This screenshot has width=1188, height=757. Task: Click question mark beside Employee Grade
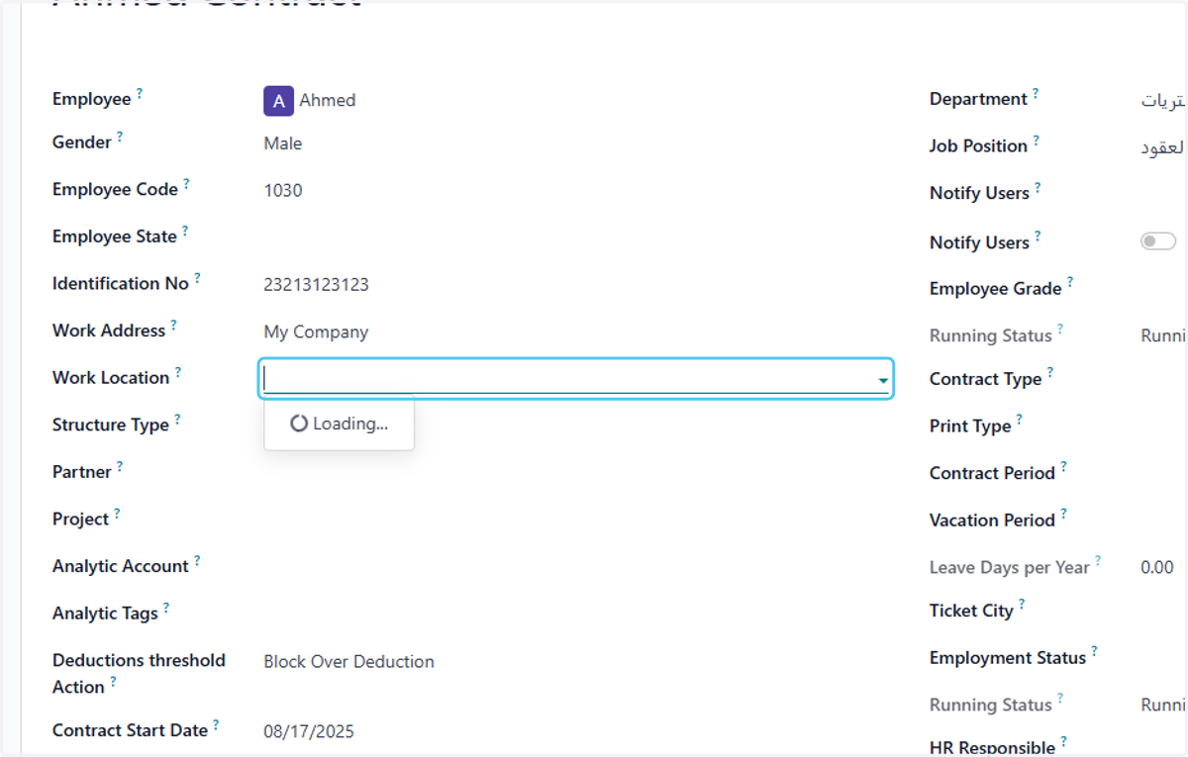(x=1070, y=283)
